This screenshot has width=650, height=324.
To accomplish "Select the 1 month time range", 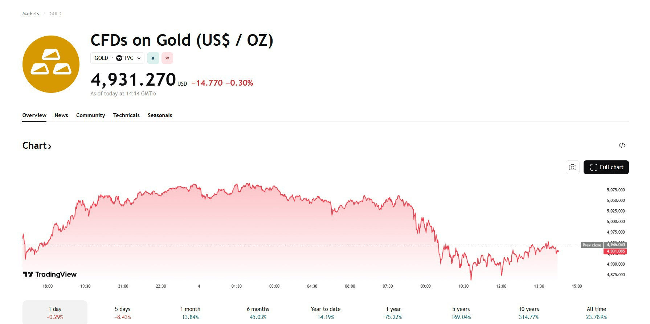I will tap(190, 312).
